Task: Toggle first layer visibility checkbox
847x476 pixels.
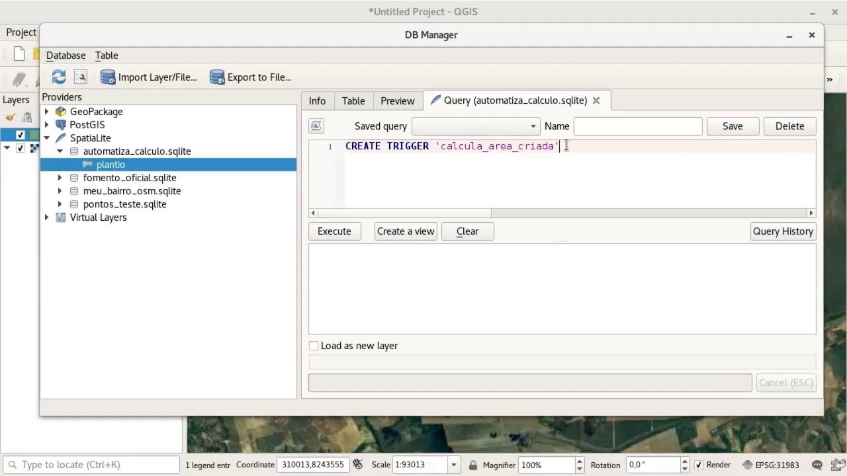Action: tap(20, 135)
